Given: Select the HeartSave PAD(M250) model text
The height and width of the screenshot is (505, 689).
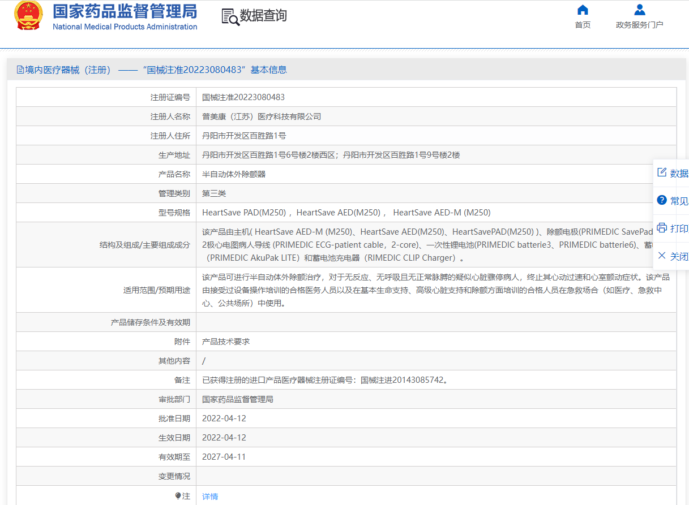Looking at the screenshot, I should [x=244, y=213].
